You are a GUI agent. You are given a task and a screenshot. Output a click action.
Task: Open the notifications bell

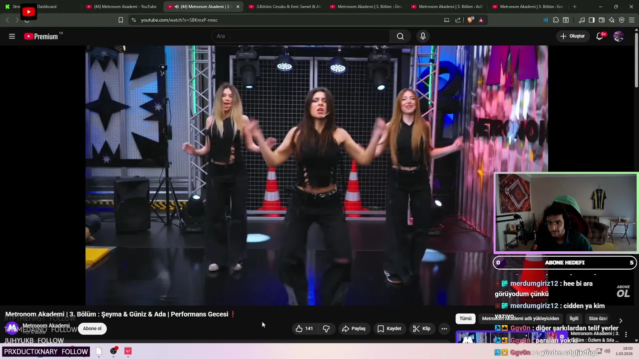[600, 36]
